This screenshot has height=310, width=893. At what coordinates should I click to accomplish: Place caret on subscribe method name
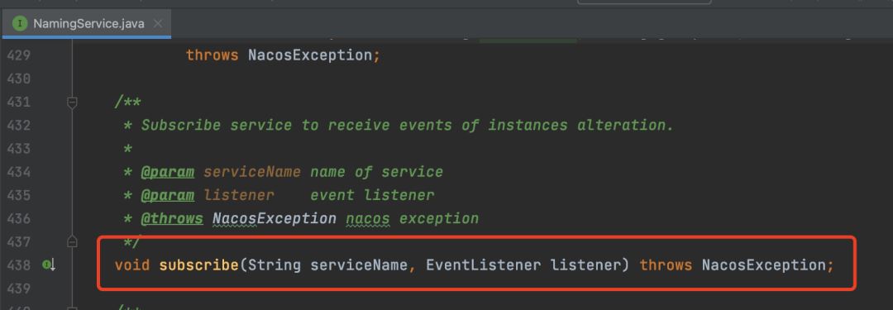pyautogui.click(x=198, y=265)
